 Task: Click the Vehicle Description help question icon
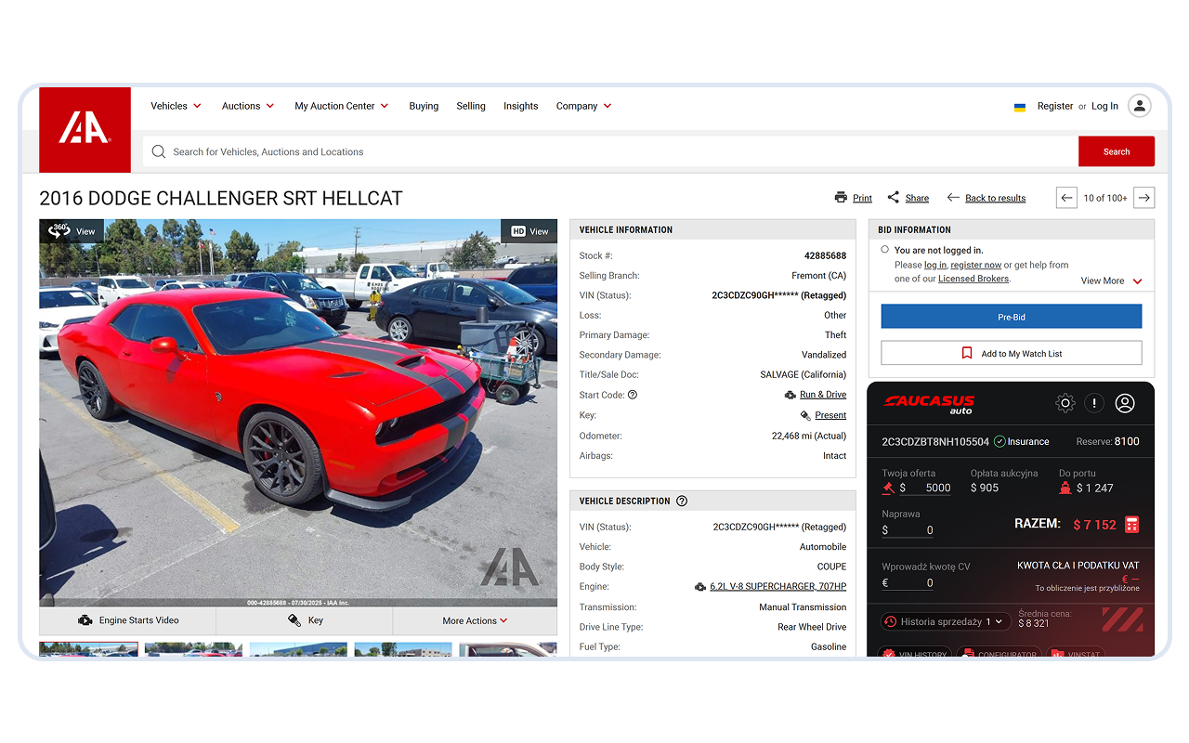click(x=682, y=501)
